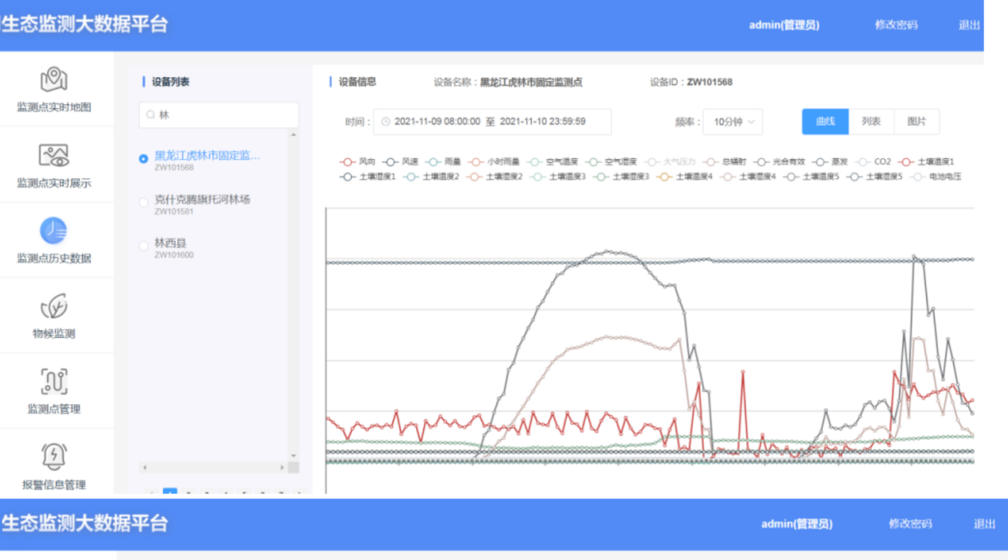Switch to the 列表 list tab

[871, 122]
